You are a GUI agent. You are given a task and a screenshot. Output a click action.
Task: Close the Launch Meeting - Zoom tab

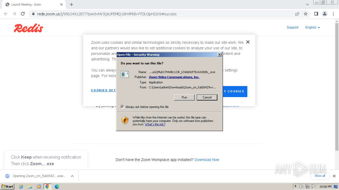pos(61,4)
